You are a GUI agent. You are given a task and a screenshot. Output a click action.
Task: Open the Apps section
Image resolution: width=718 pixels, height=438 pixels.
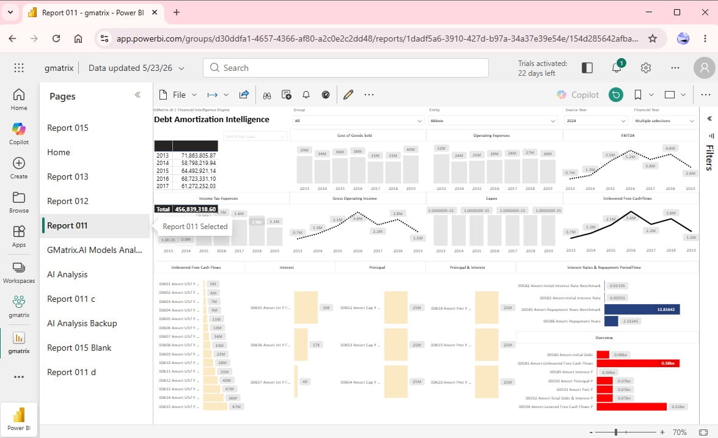pos(19,236)
